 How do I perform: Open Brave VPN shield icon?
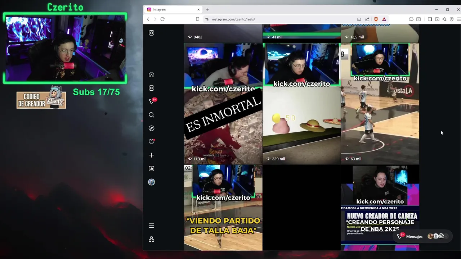(452, 19)
